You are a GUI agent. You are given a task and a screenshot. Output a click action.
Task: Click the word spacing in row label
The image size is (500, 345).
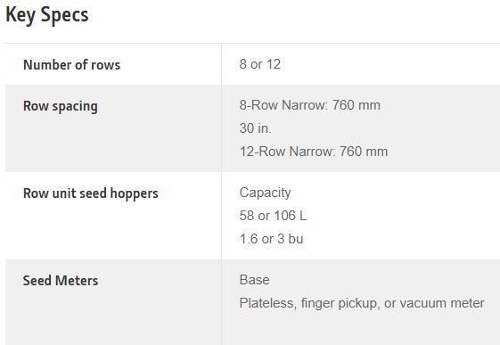(75, 106)
